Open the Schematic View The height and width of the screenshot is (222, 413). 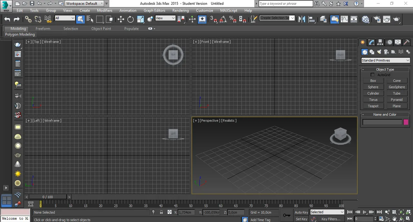(x=354, y=19)
